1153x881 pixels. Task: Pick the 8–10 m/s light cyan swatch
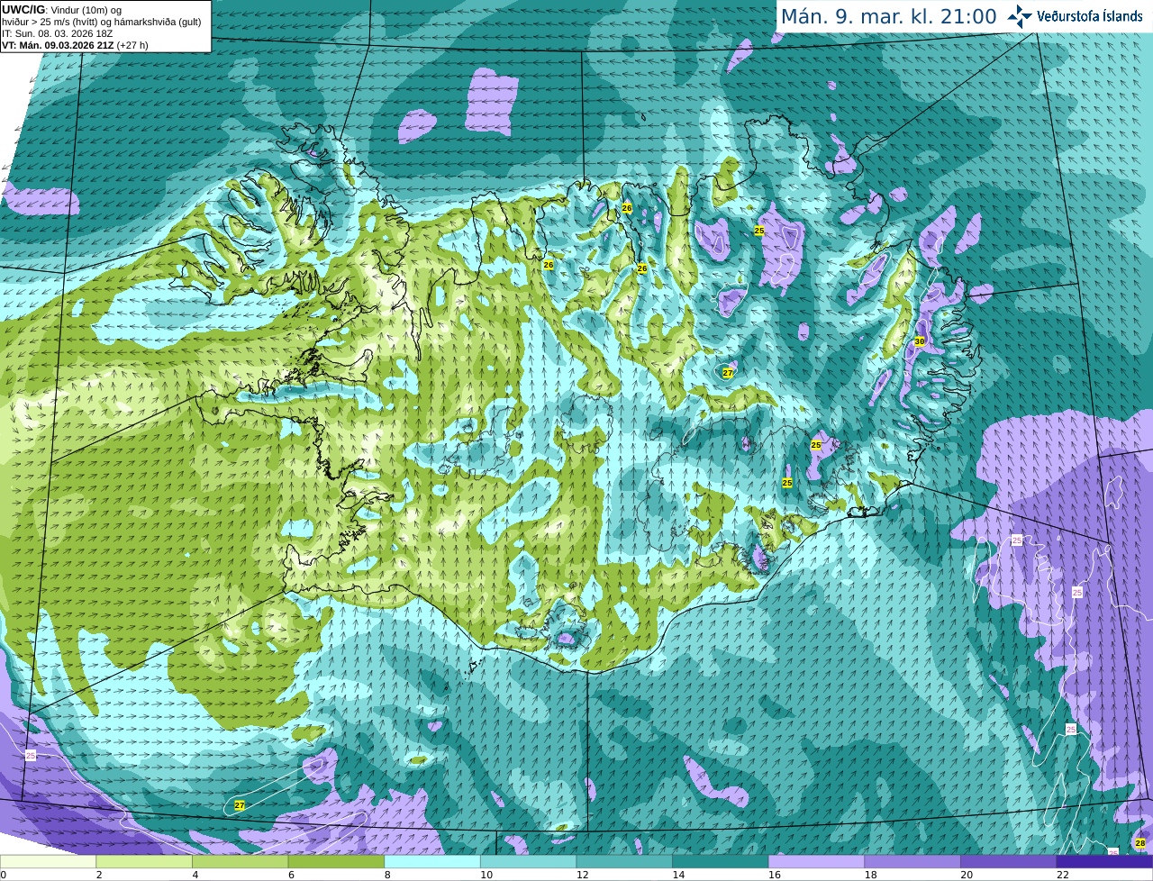432,861
